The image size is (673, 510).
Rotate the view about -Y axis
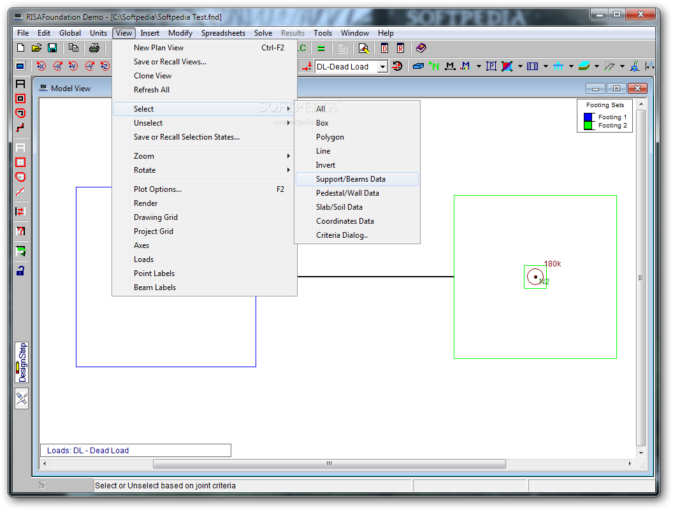point(89,66)
